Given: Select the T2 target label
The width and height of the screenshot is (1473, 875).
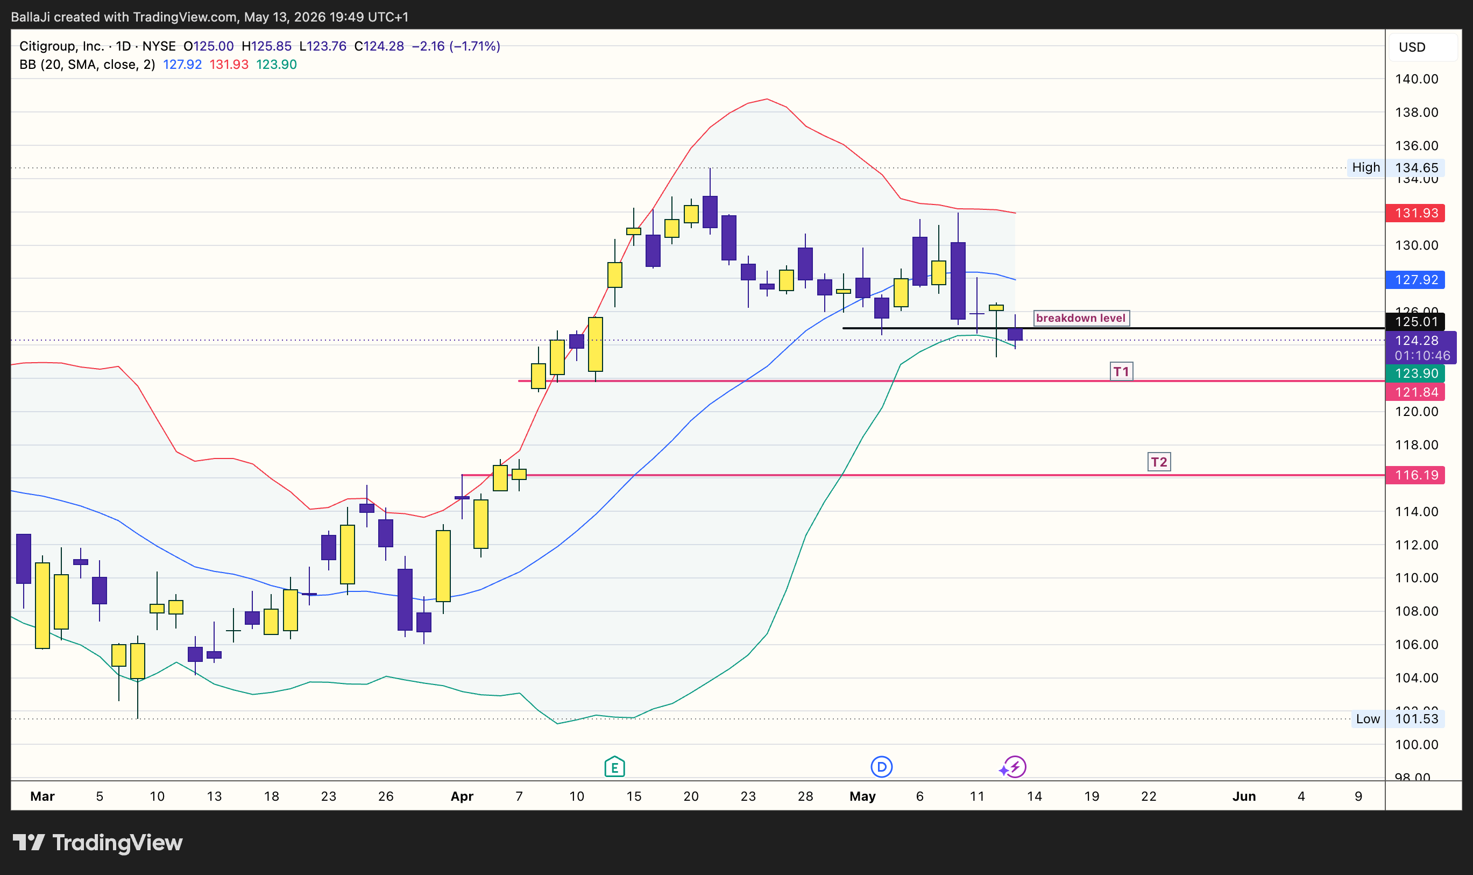Looking at the screenshot, I should click(x=1159, y=462).
